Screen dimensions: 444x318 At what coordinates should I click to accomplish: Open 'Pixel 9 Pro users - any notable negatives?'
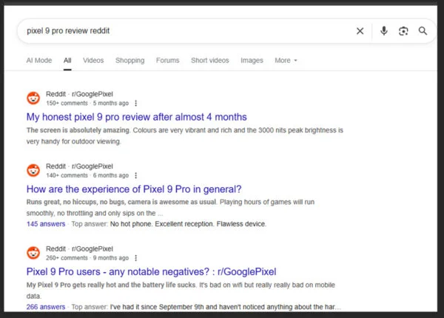(x=151, y=271)
